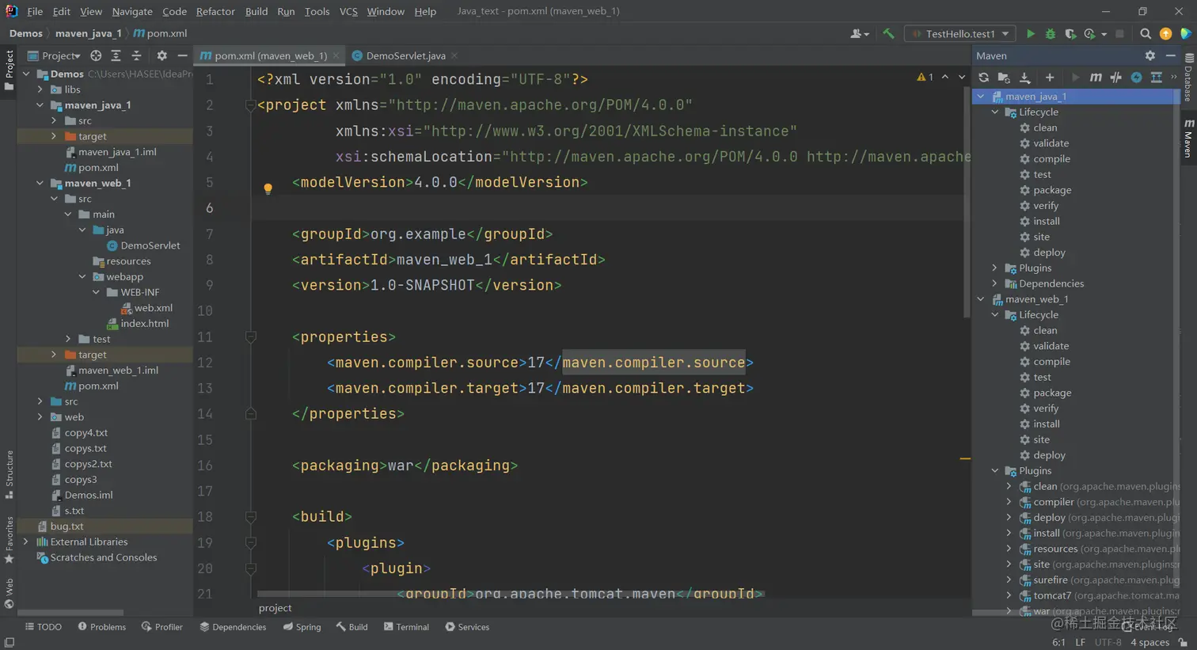
Task: Open the Terminal tool window tab
Action: click(x=406, y=627)
